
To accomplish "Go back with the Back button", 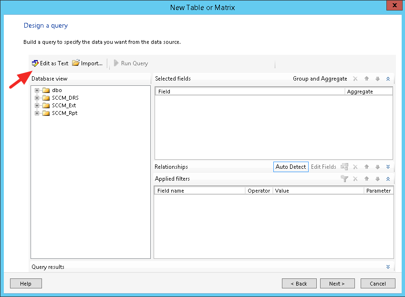I will 298,284.
